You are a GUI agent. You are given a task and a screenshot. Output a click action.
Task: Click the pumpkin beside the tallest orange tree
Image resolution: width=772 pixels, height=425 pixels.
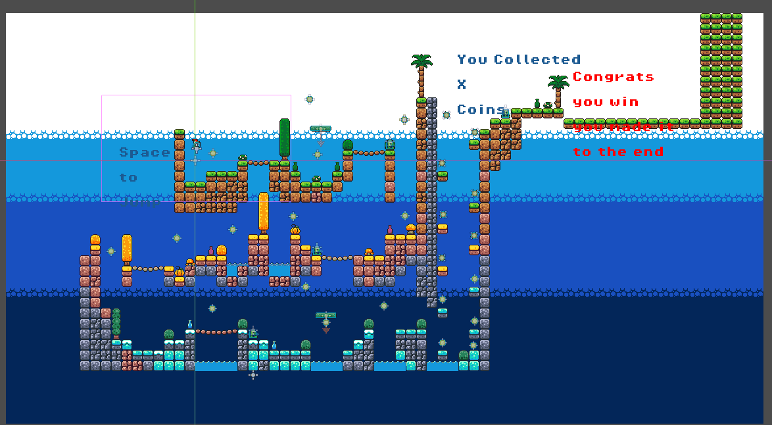click(295, 230)
